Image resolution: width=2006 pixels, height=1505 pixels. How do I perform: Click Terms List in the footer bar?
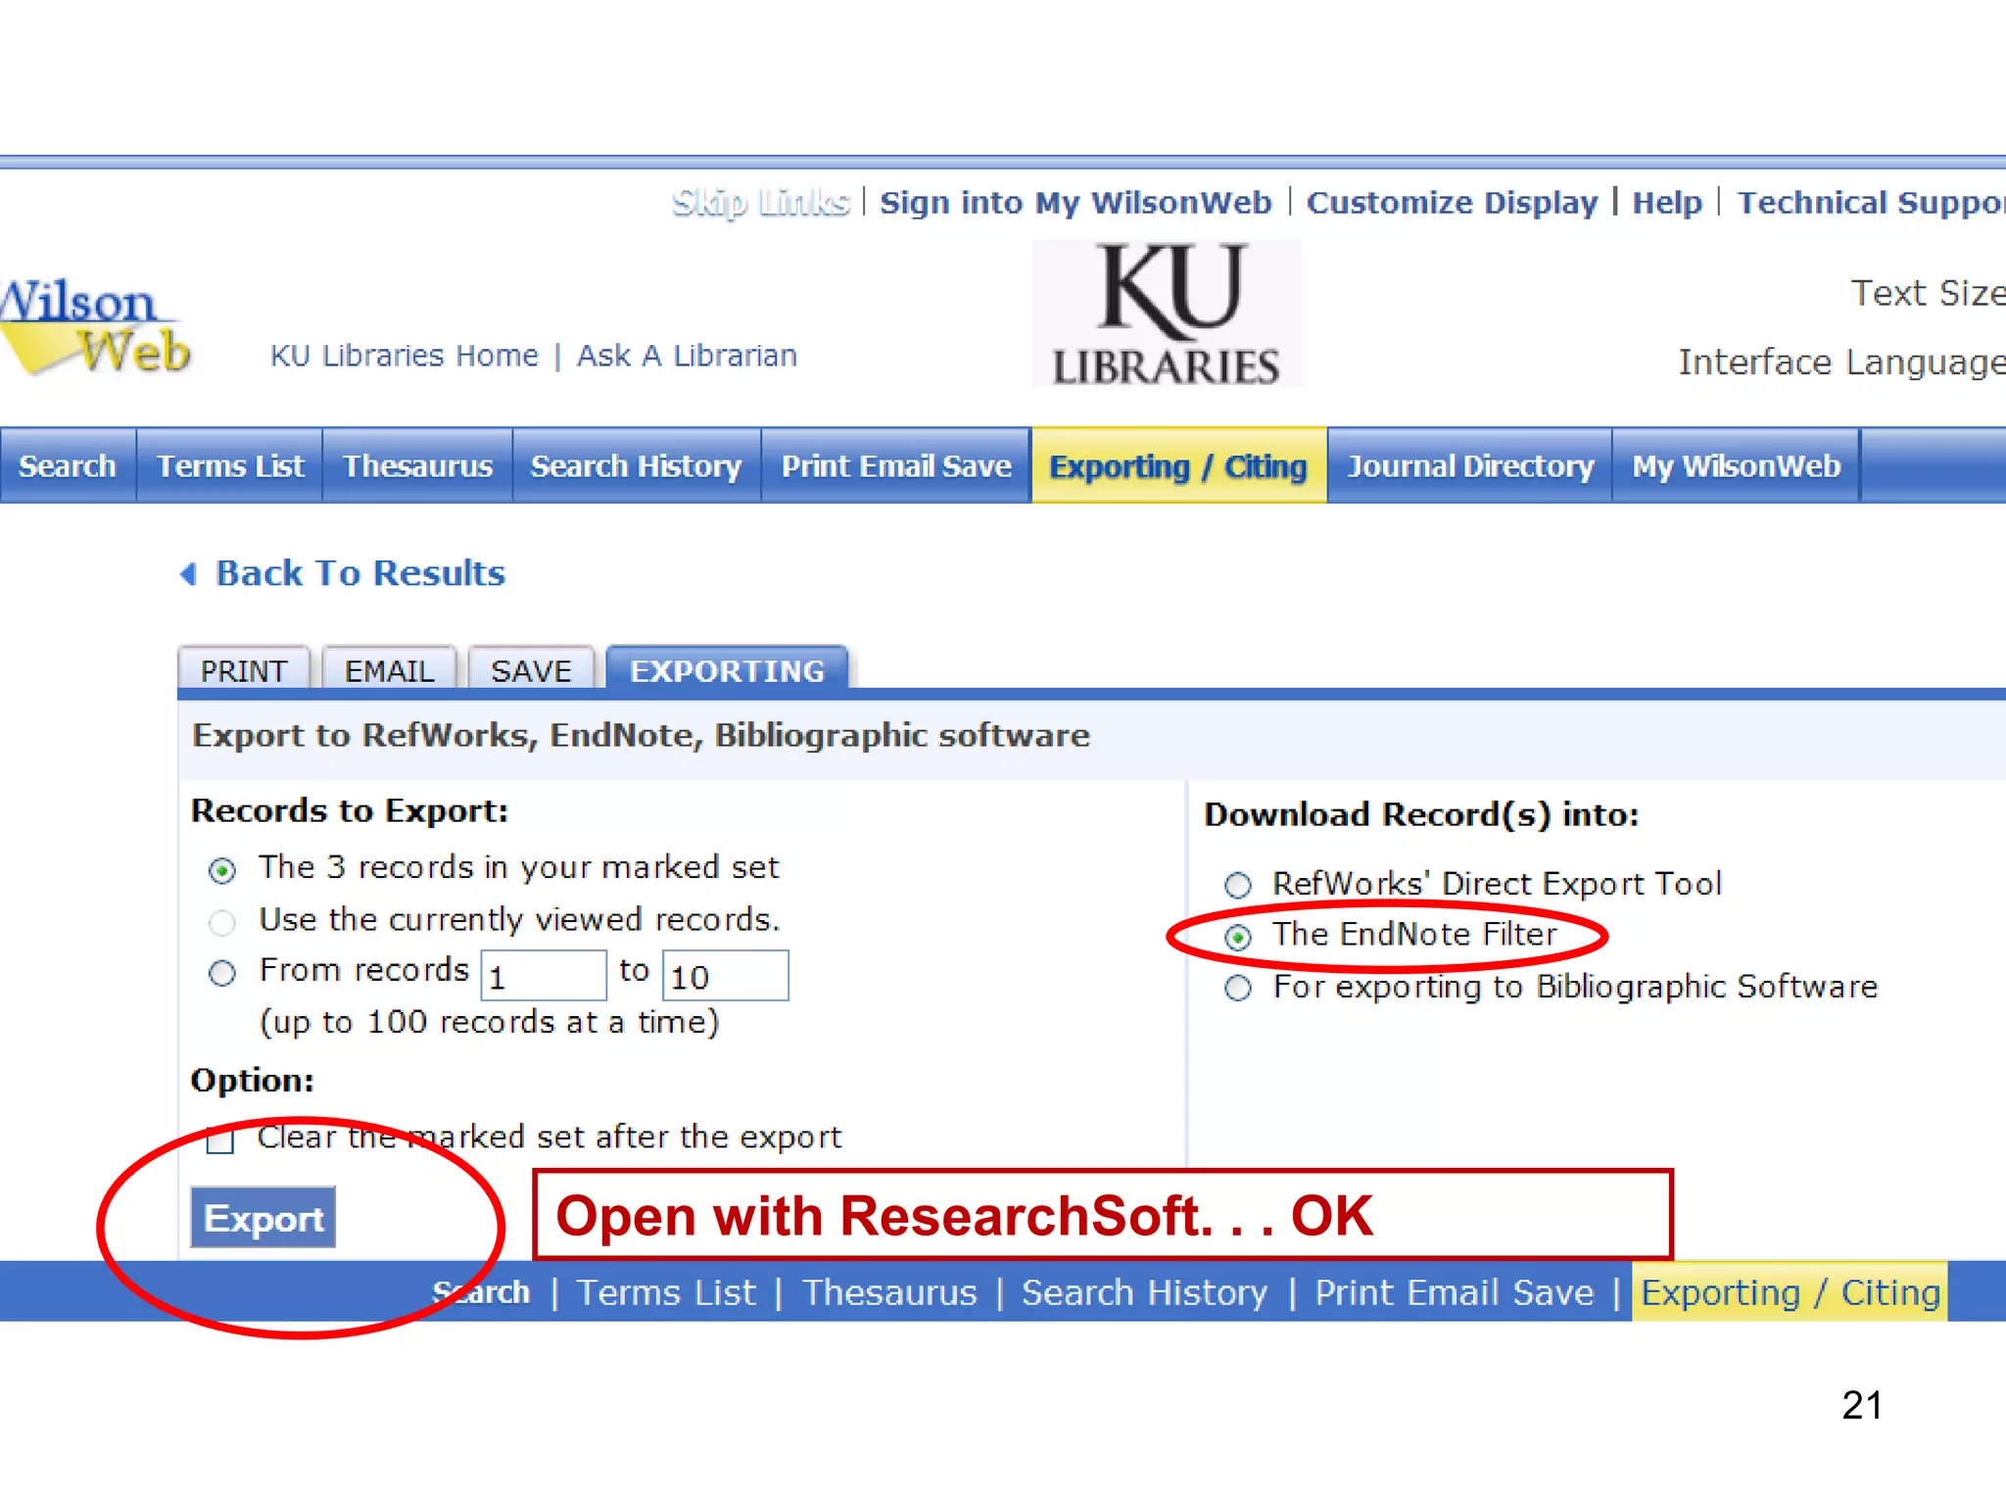tap(666, 1293)
